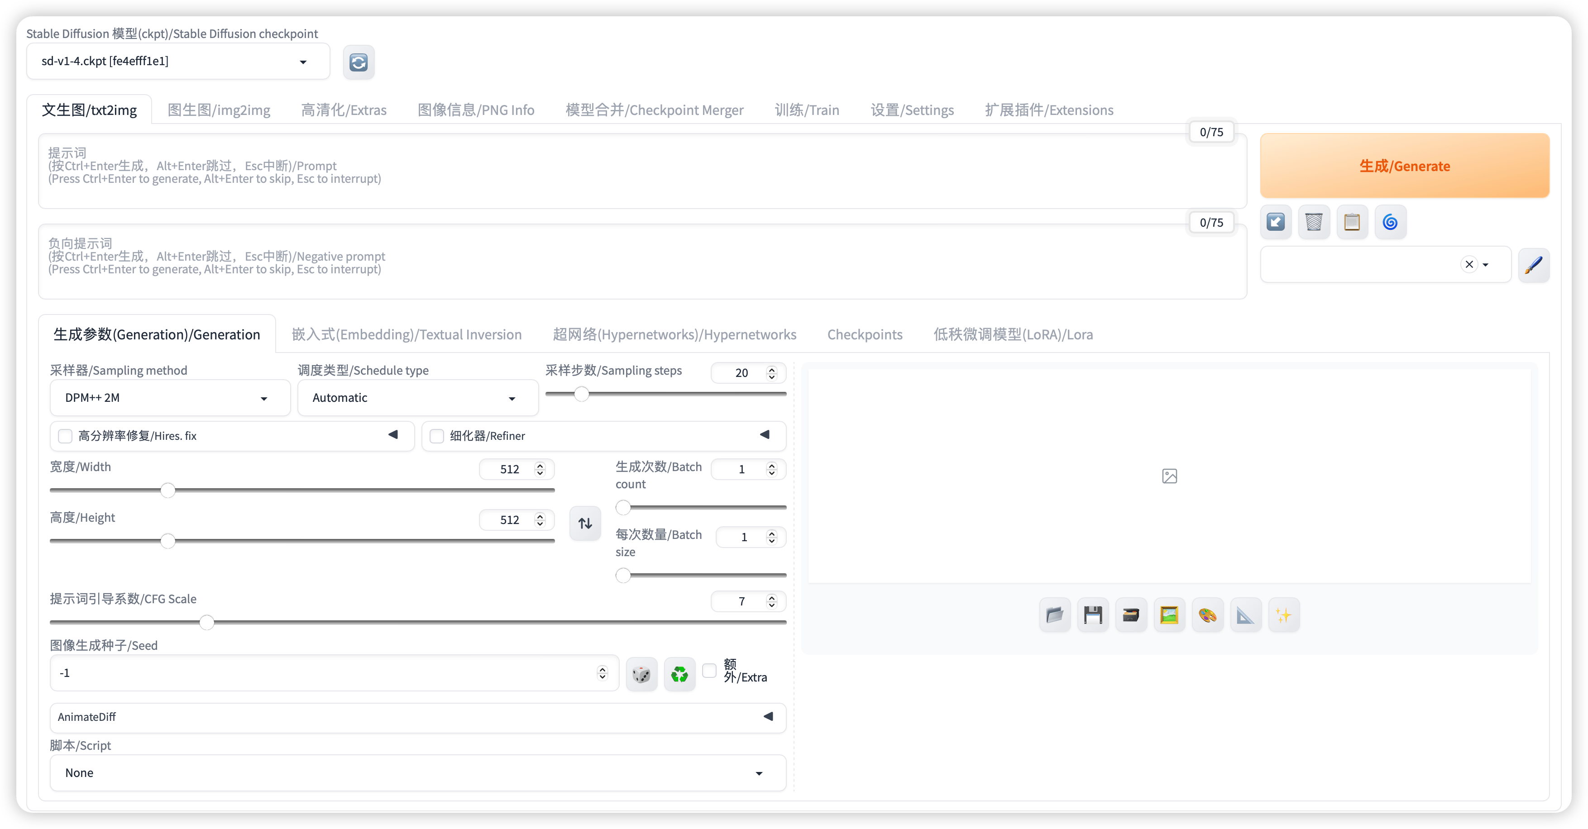
Task: Save the generated image with floppy disk icon
Action: coord(1092,615)
